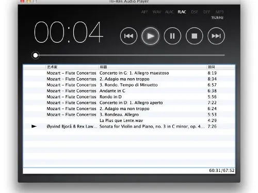This screenshot has width=258, height=193.
Task: Select the La Plus que Lente.wav track
Action: tap(129, 120)
